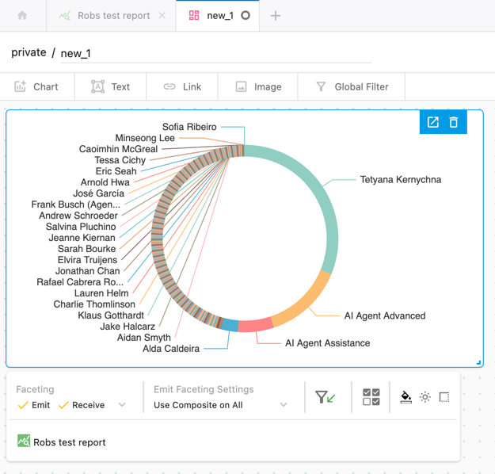
Task: Click the unsaved indicator circle on new_1 tab
Action: tap(246, 15)
